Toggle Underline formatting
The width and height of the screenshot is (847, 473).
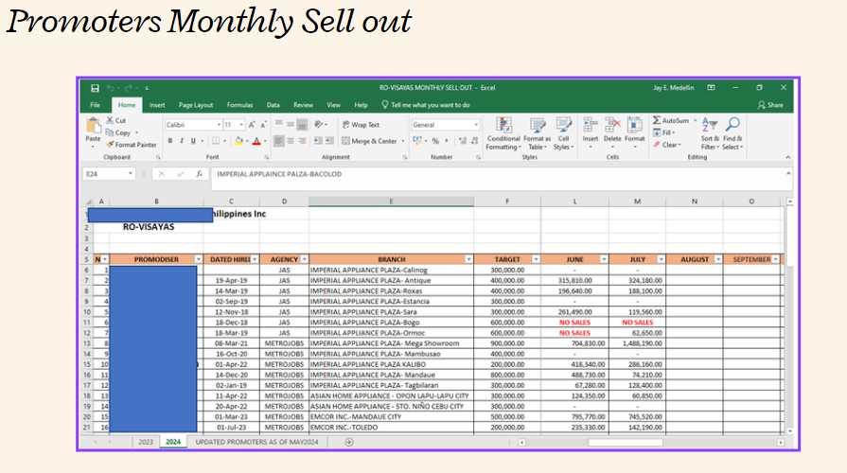[x=193, y=141]
